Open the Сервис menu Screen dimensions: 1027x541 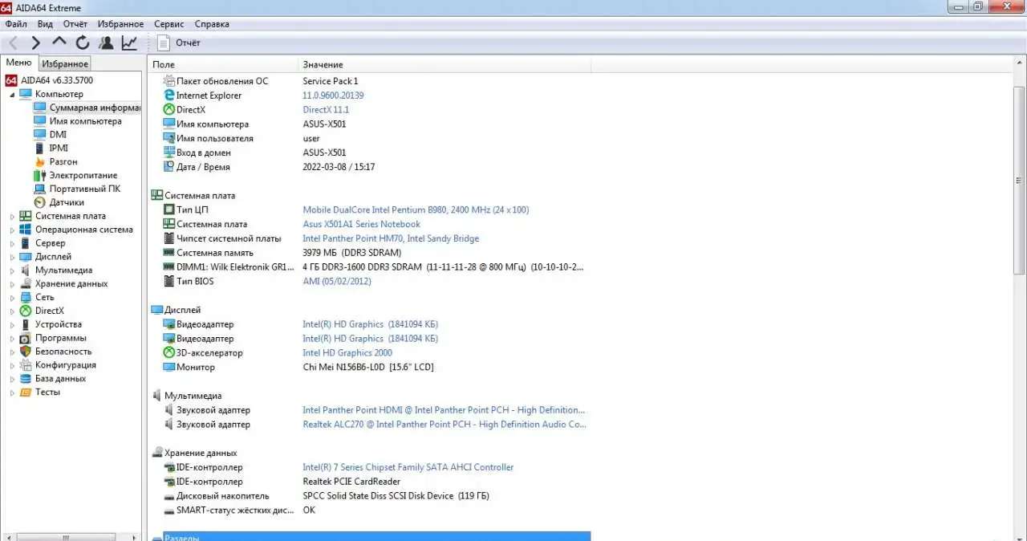click(x=168, y=24)
